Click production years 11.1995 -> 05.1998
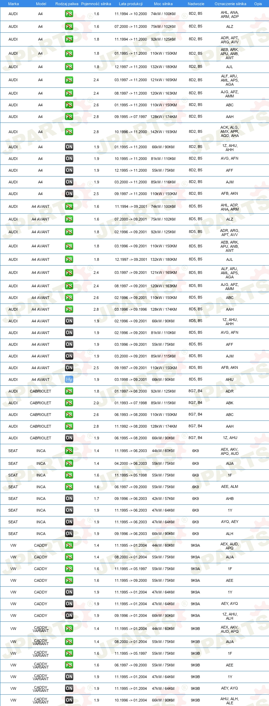Image resolution: width=269 pixels, height=706 pixels. tap(131, 475)
